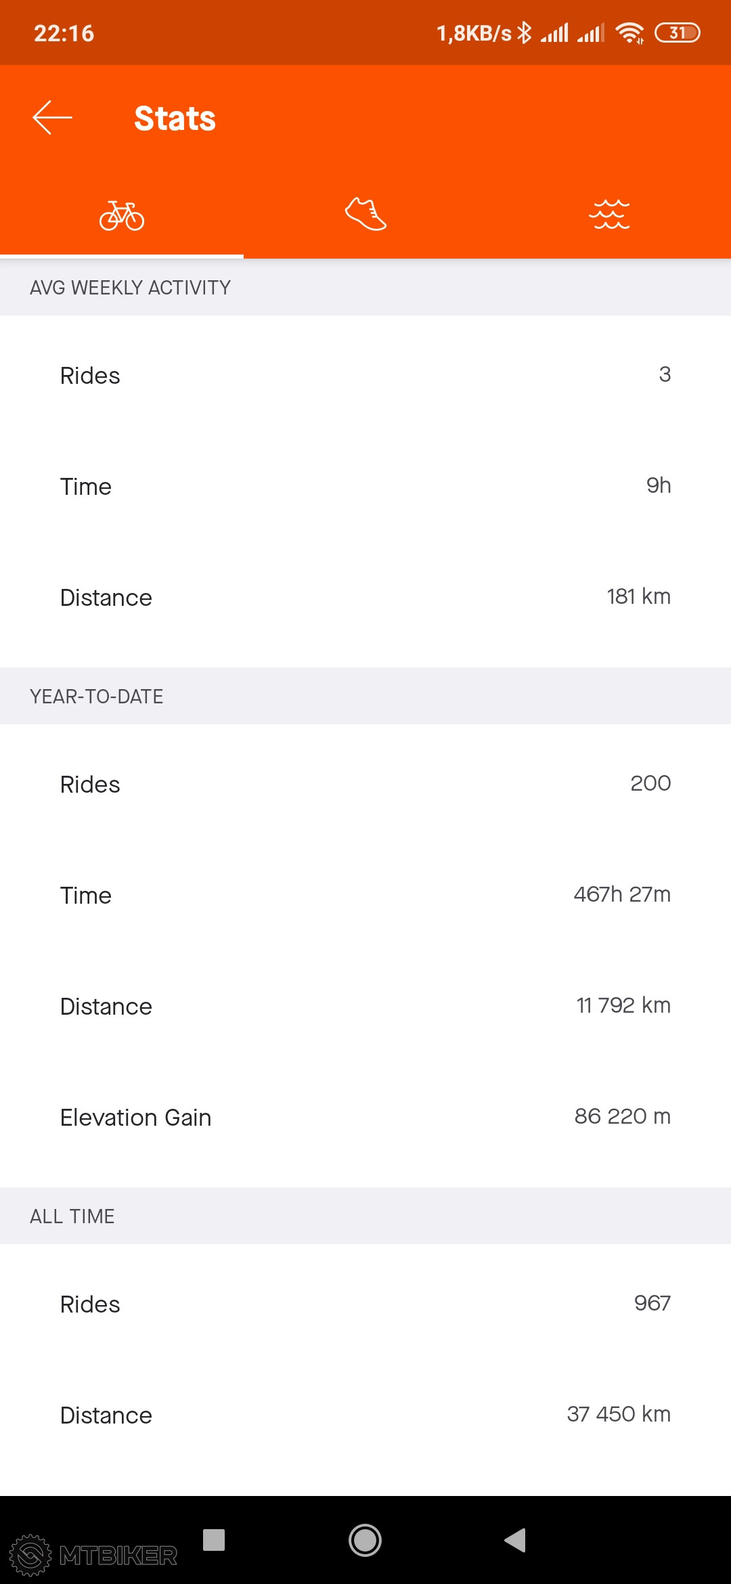
Task: Tap the MTBIKER gear logo
Action: point(30,1555)
